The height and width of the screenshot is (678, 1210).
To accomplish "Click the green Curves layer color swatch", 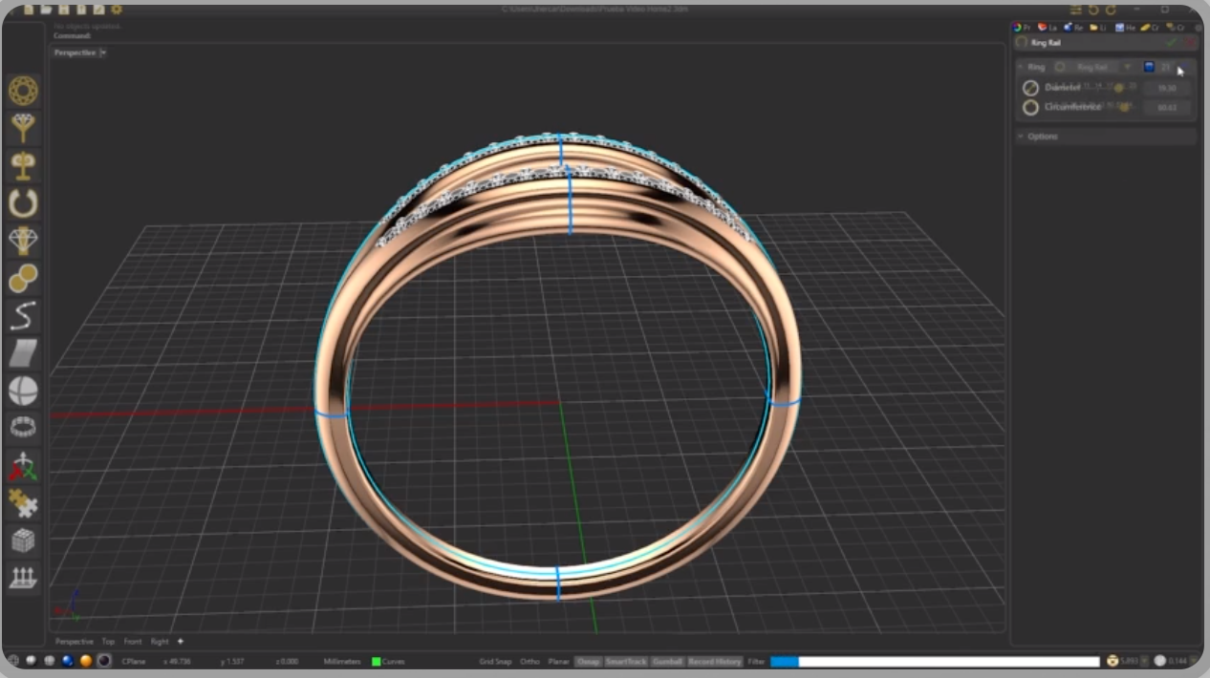I will click(x=377, y=661).
